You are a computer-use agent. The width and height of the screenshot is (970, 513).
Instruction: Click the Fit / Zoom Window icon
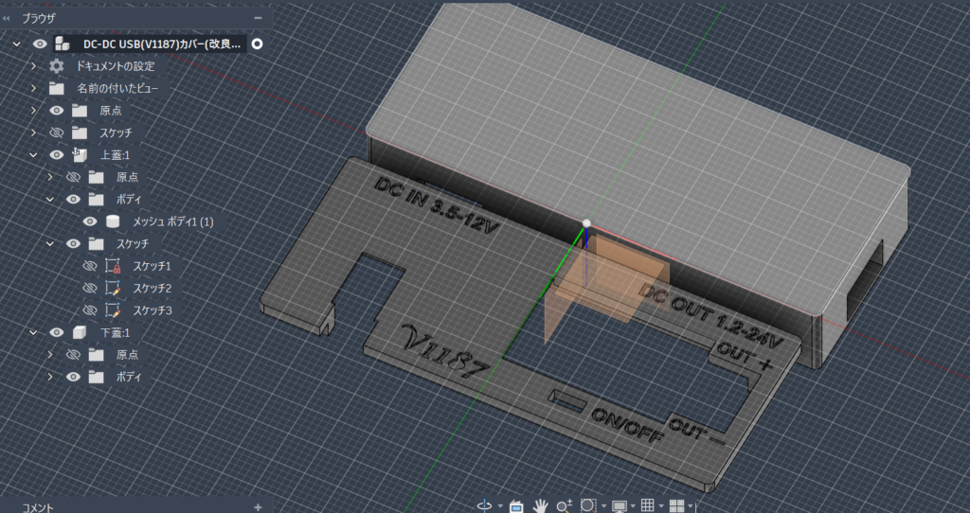point(588,505)
